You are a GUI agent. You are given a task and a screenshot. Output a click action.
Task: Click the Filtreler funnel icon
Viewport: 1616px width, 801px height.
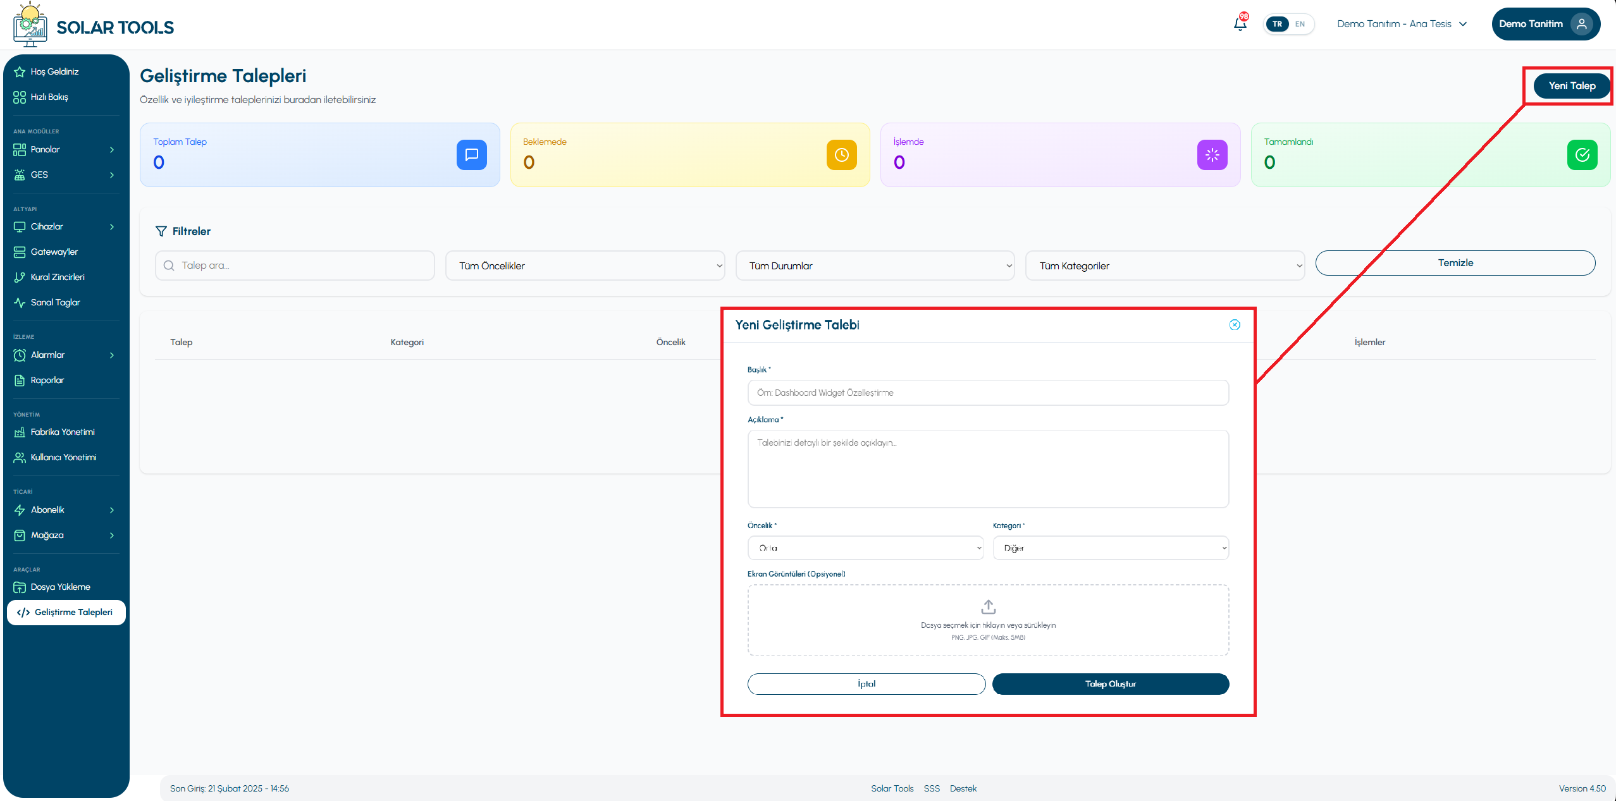[161, 231]
